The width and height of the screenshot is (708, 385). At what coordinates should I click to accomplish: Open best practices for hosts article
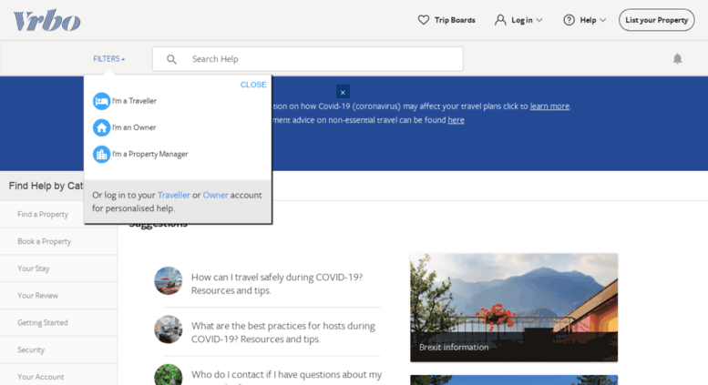tap(283, 332)
